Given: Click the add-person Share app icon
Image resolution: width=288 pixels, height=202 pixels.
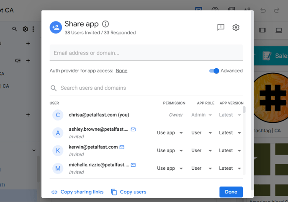Looking at the screenshot, I should 56,27.
